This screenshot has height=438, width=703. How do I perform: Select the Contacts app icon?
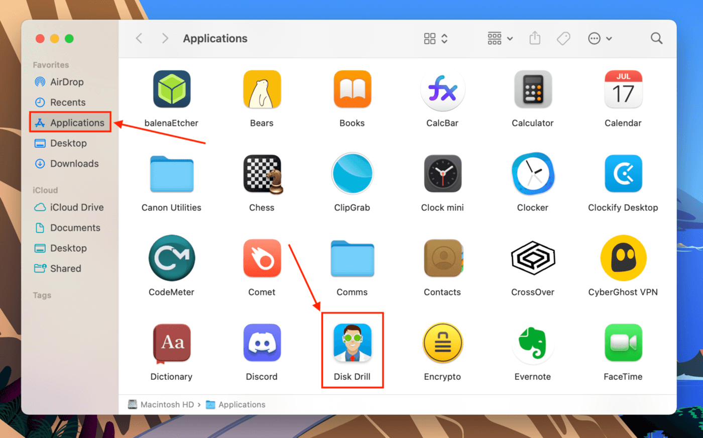tap(443, 258)
